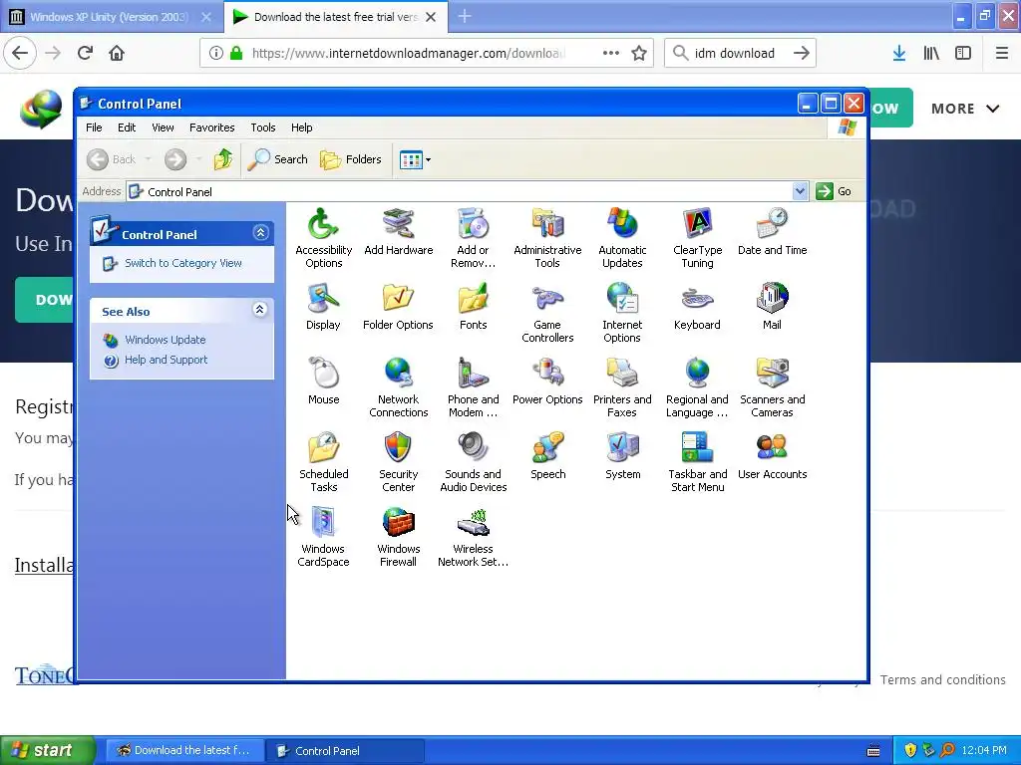1021x765 pixels.
Task: Open the Edit menu
Action: coord(127,127)
